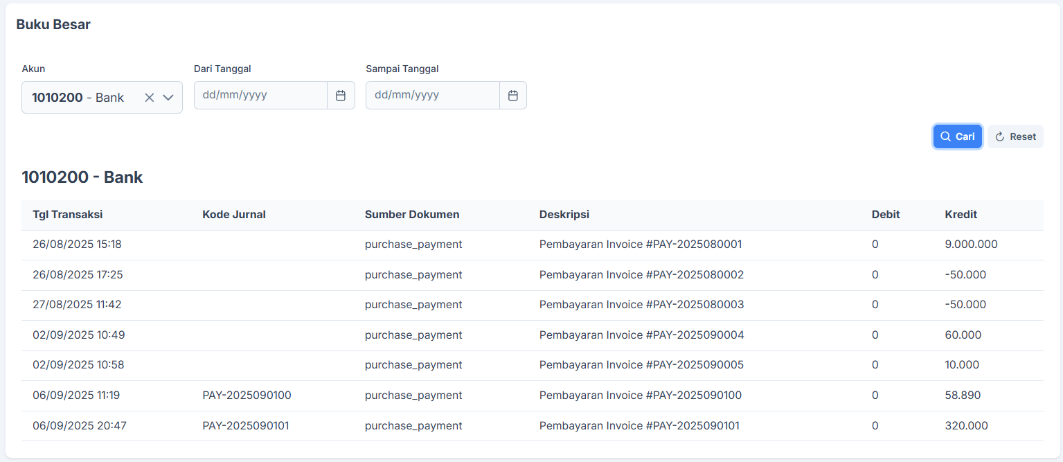Click the Tgl Transaksi column header
The image size is (1063, 462).
(x=68, y=215)
